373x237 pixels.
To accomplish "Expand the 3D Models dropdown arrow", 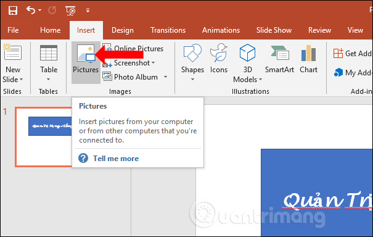I will pos(260,80).
